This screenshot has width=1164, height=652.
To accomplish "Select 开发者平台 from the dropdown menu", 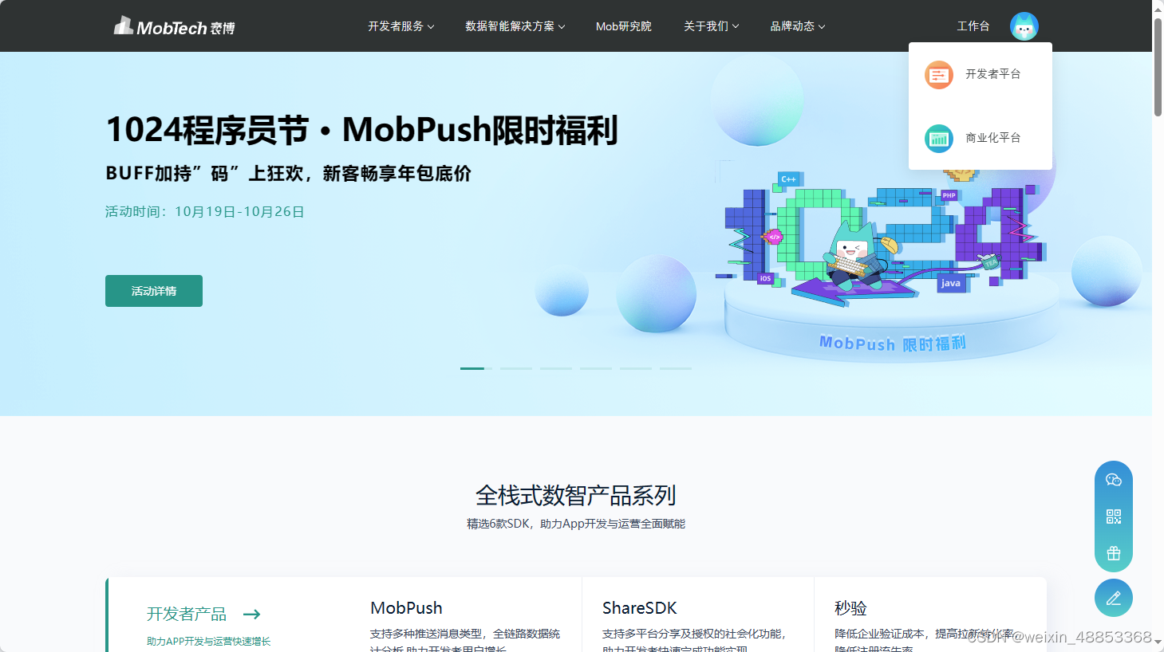I will (981, 74).
